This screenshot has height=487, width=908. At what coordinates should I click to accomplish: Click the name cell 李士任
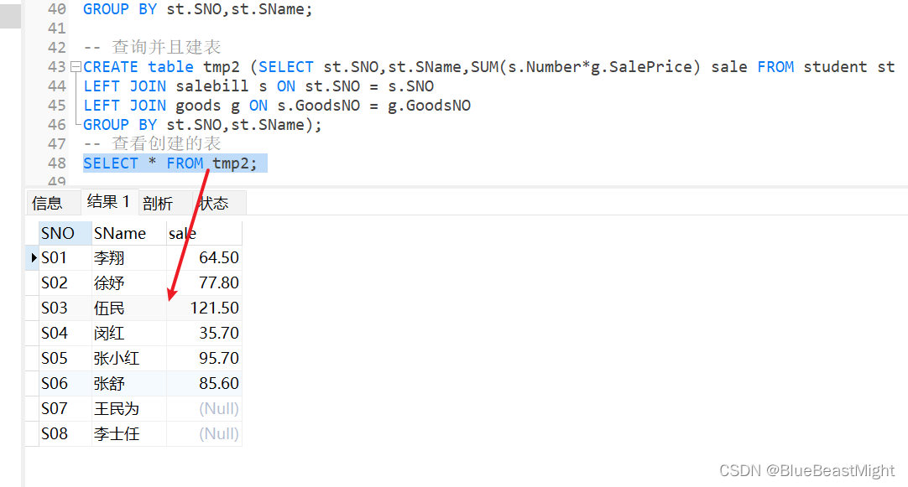[129, 434]
